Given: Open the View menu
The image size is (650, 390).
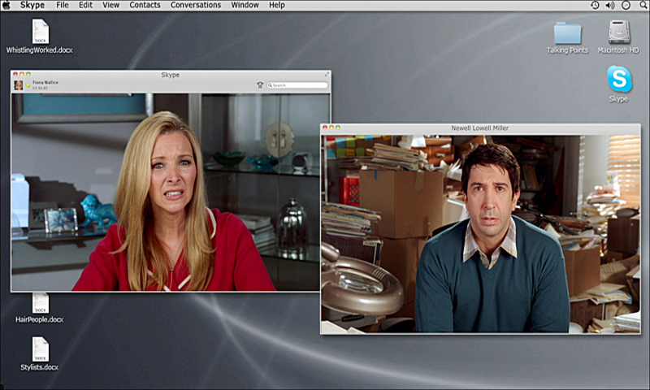Looking at the screenshot, I should (110, 5).
